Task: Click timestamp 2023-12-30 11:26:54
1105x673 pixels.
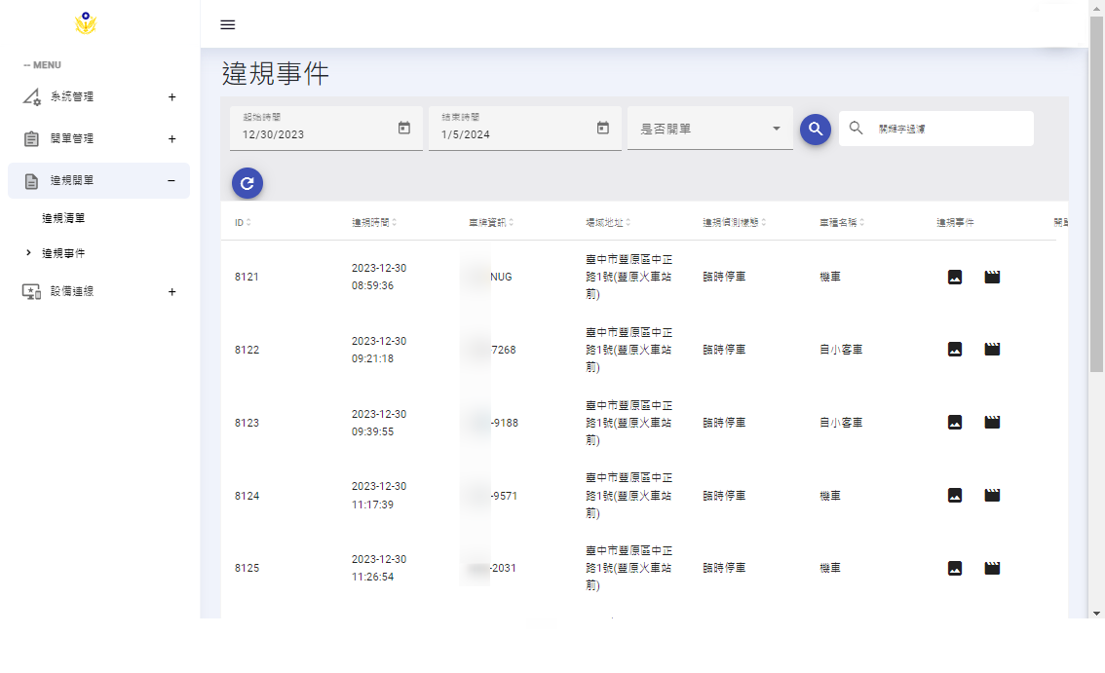Action: tap(379, 568)
